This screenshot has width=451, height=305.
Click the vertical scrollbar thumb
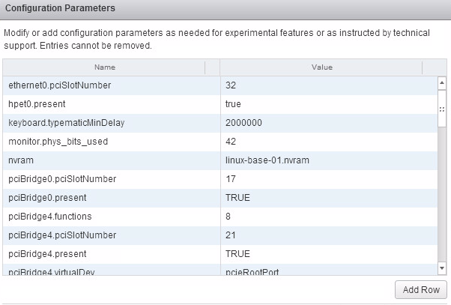point(442,109)
